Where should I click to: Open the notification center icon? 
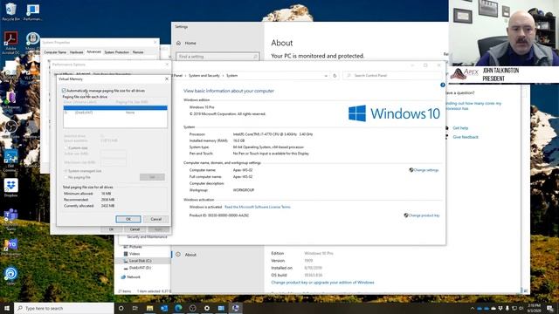click(550, 308)
